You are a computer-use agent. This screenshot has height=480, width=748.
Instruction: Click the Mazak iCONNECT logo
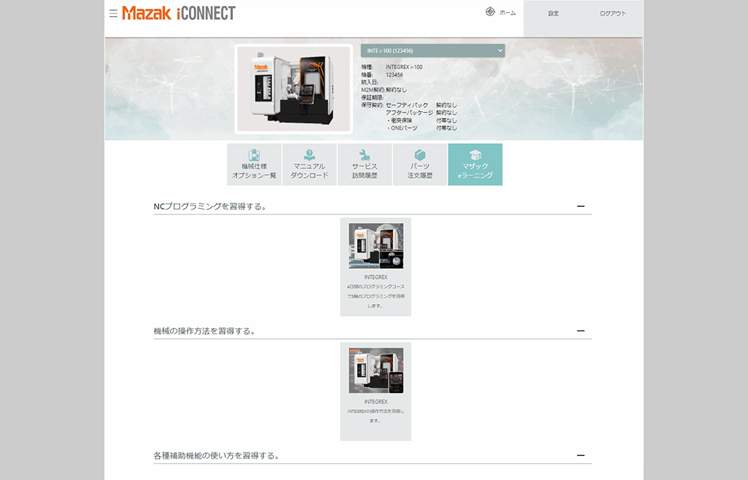179,13
